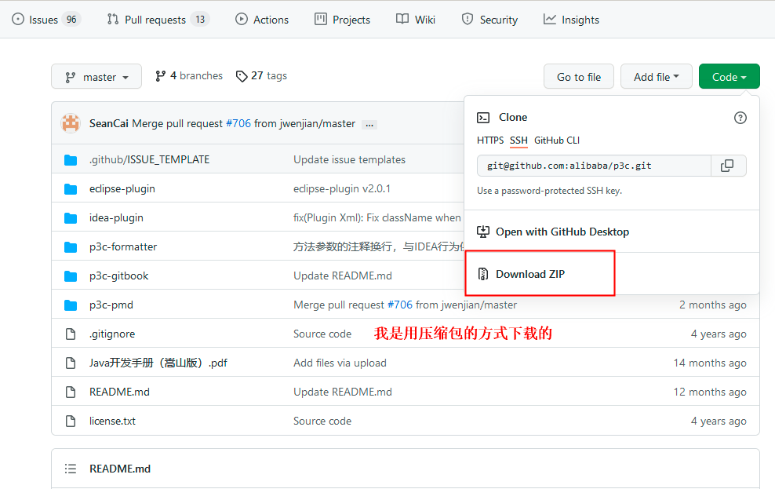The width and height of the screenshot is (775, 489).
Task: Open 'eclipse-plugin v2.0.1' commit message
Action: click(342, 189)
